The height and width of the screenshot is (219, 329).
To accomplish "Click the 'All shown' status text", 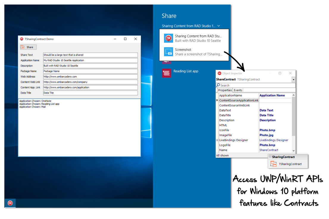I will pos(223,155).
